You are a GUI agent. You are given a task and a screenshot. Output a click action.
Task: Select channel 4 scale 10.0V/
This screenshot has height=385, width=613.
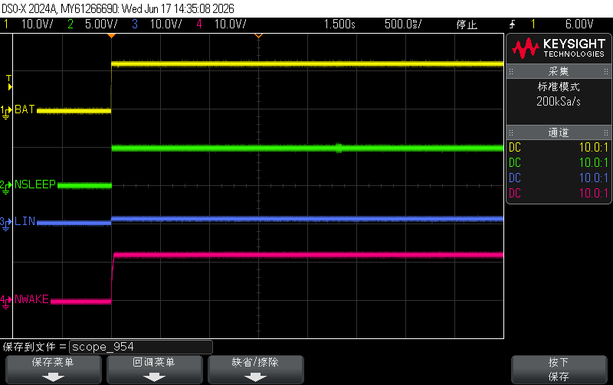pos(231,24)
